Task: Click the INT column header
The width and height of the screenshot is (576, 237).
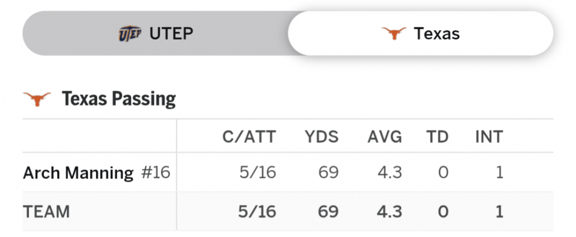Action: (489, 137)
